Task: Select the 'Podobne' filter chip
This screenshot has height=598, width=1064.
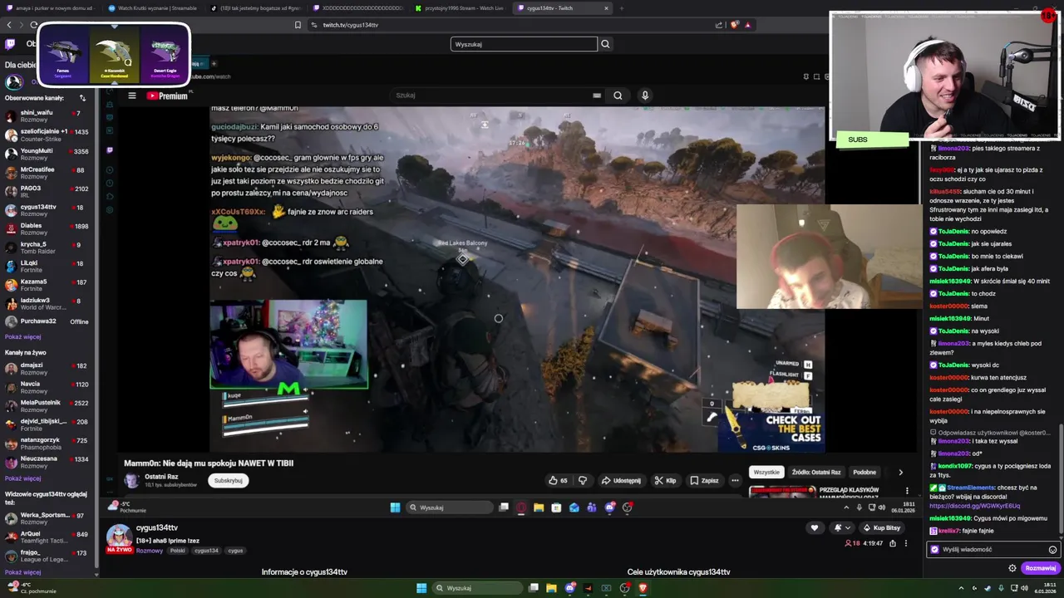Action: [864, 472]
